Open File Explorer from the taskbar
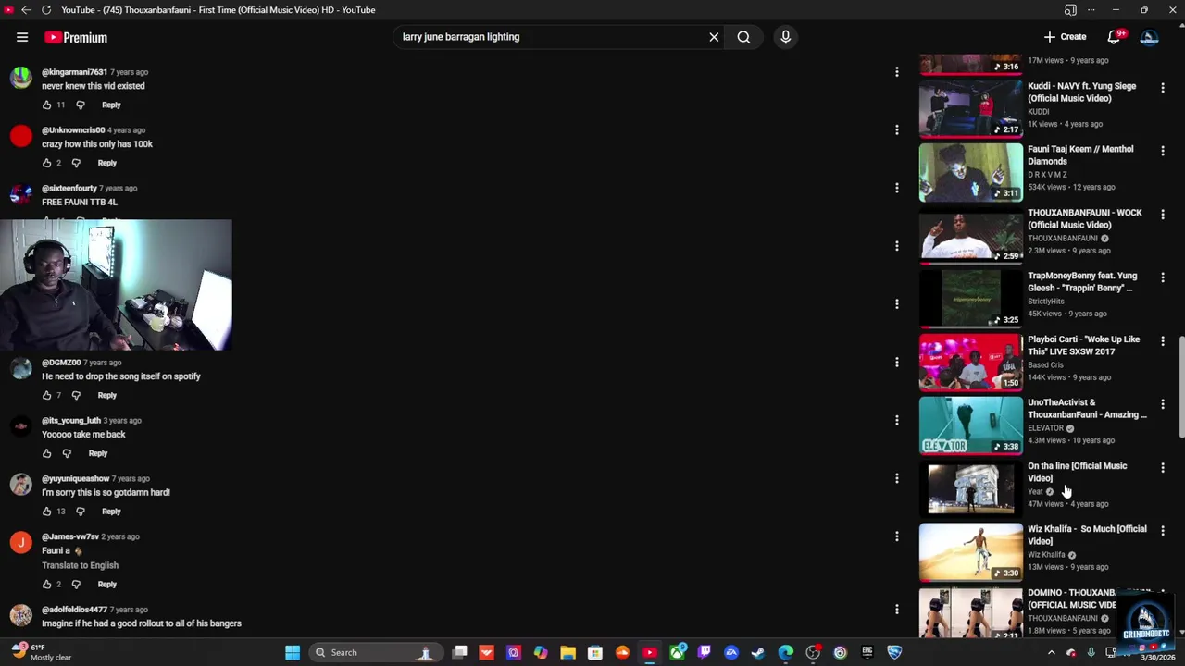This screenshot has width=1185, height=666. coord(568,652)
